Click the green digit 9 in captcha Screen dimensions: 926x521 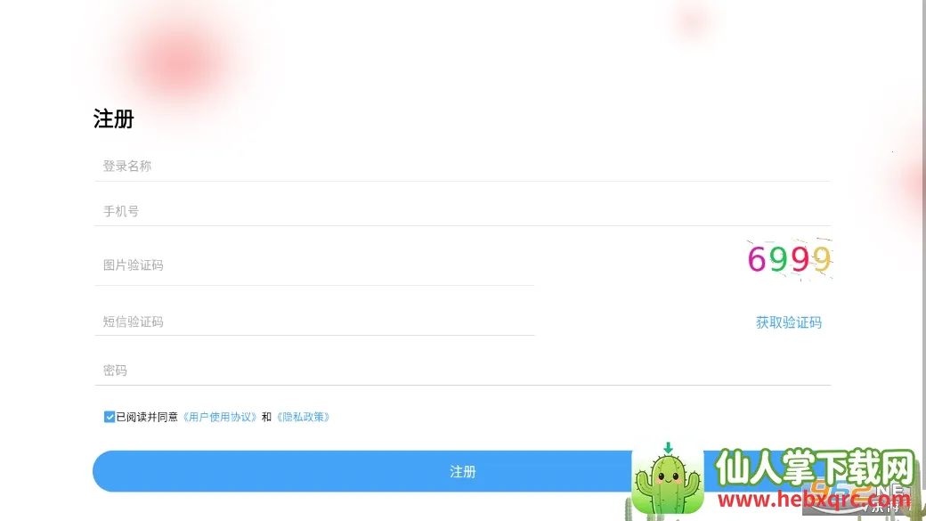coord(778,259)
